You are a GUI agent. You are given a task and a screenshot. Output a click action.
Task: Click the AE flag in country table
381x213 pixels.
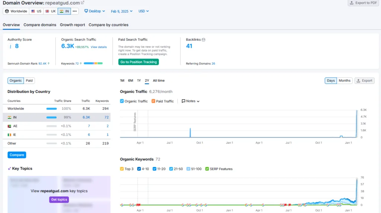tap(9, 126)
